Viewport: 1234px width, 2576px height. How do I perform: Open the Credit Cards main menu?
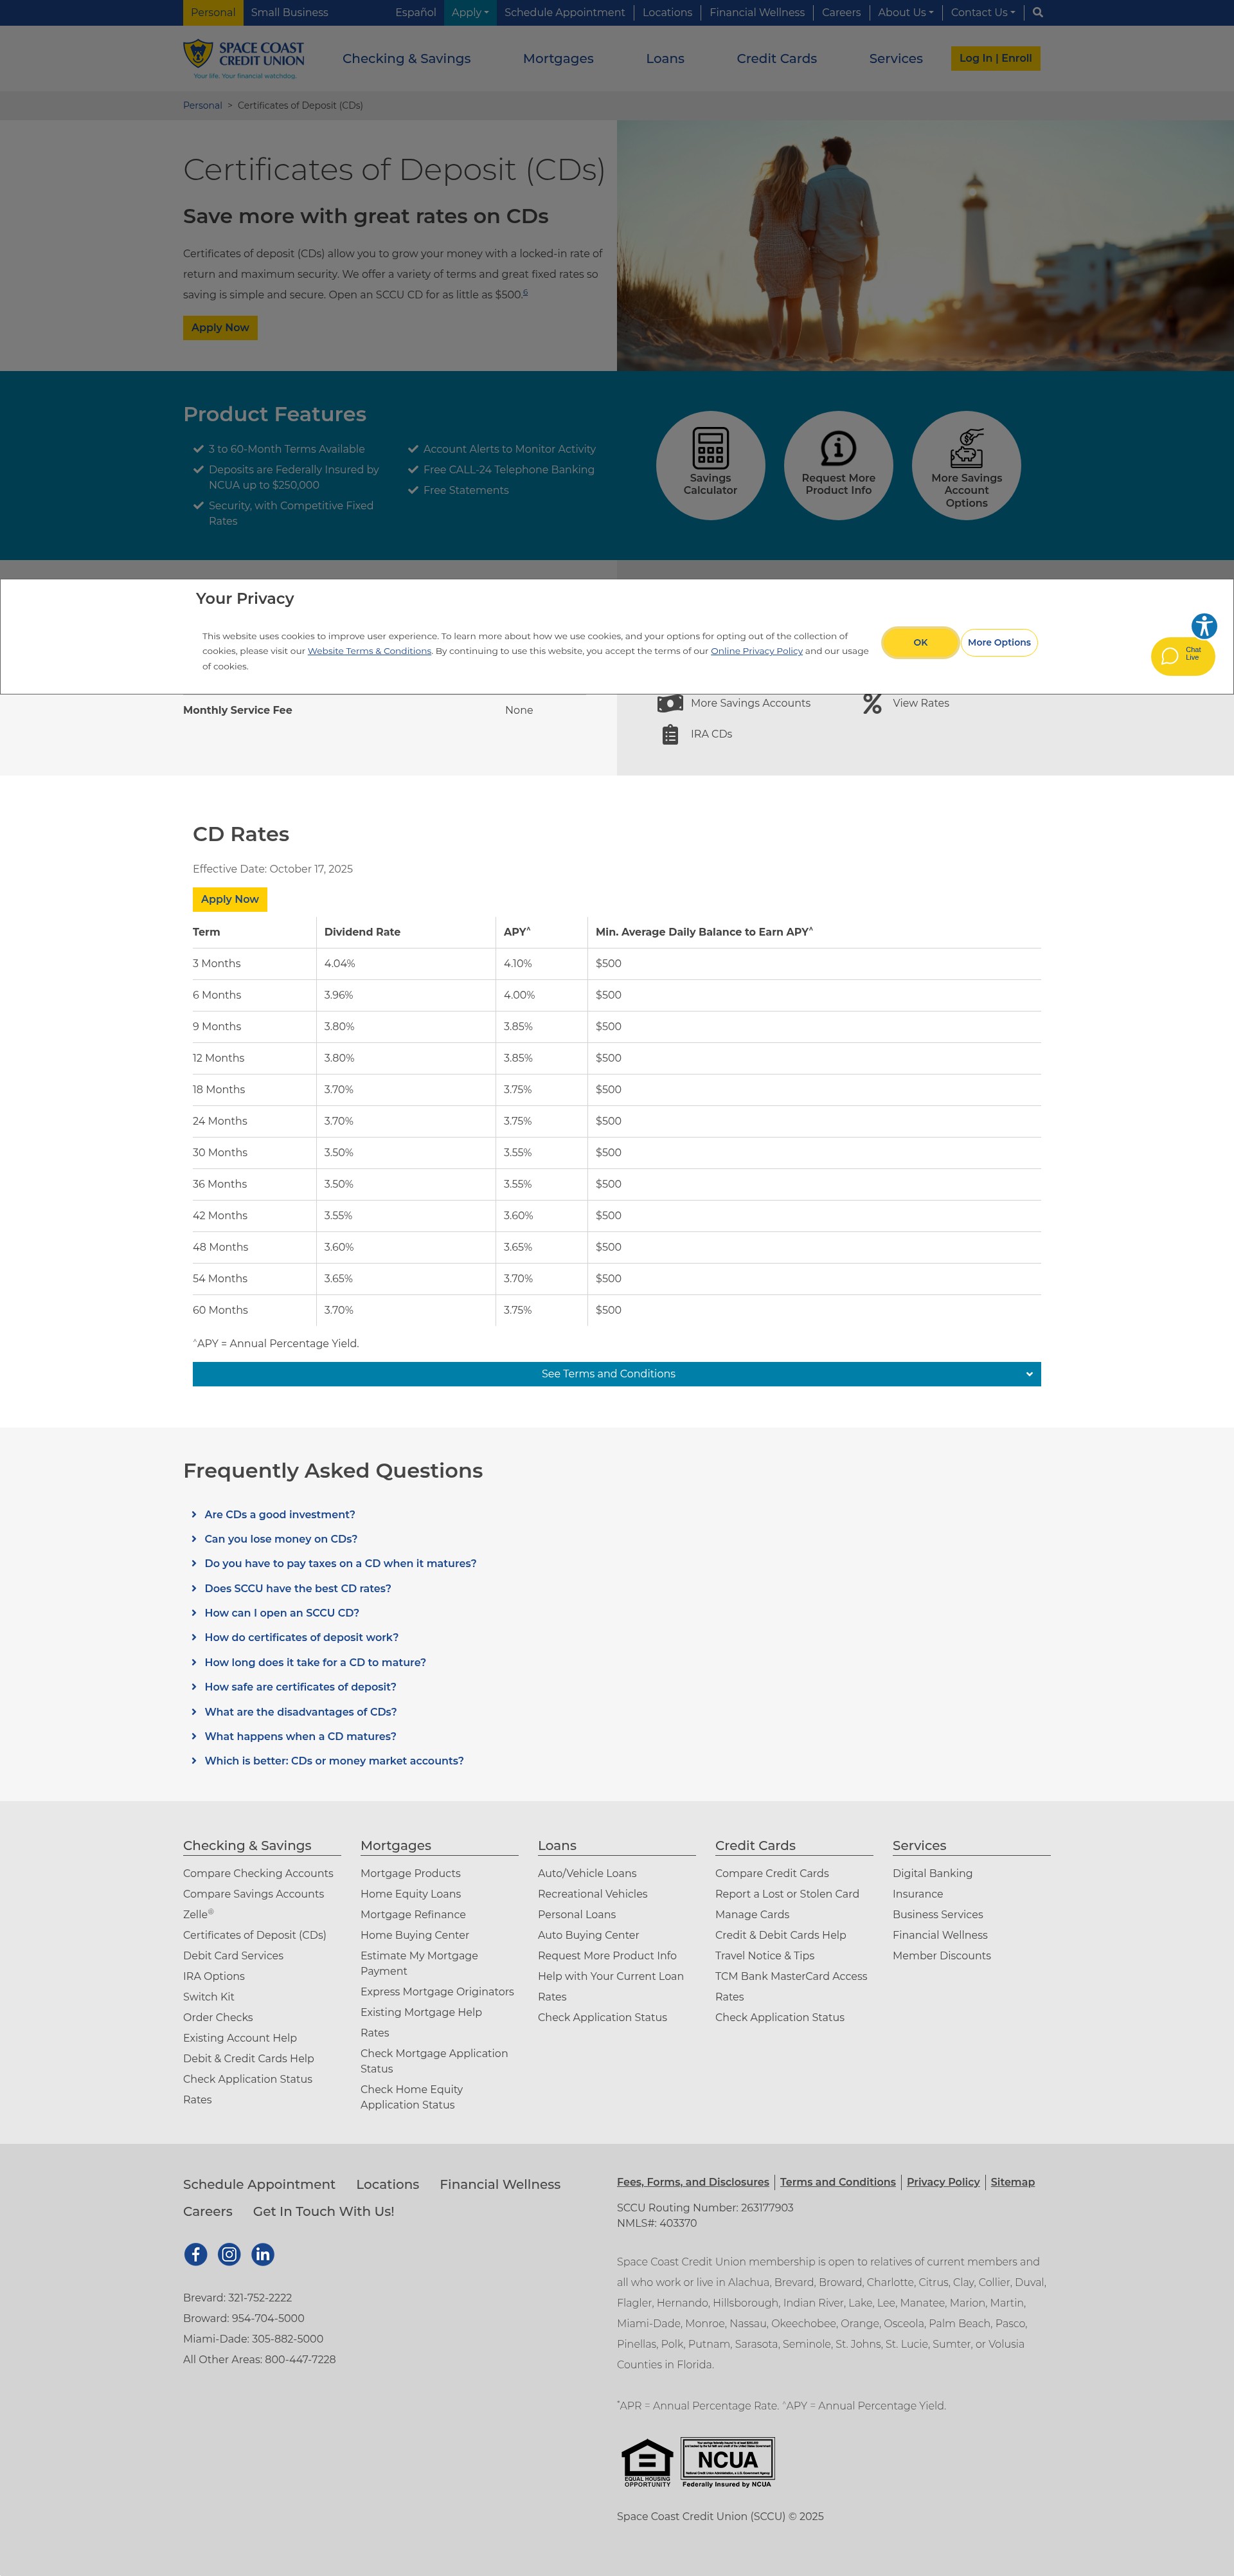pyautogui.click(x=776, y=59)
